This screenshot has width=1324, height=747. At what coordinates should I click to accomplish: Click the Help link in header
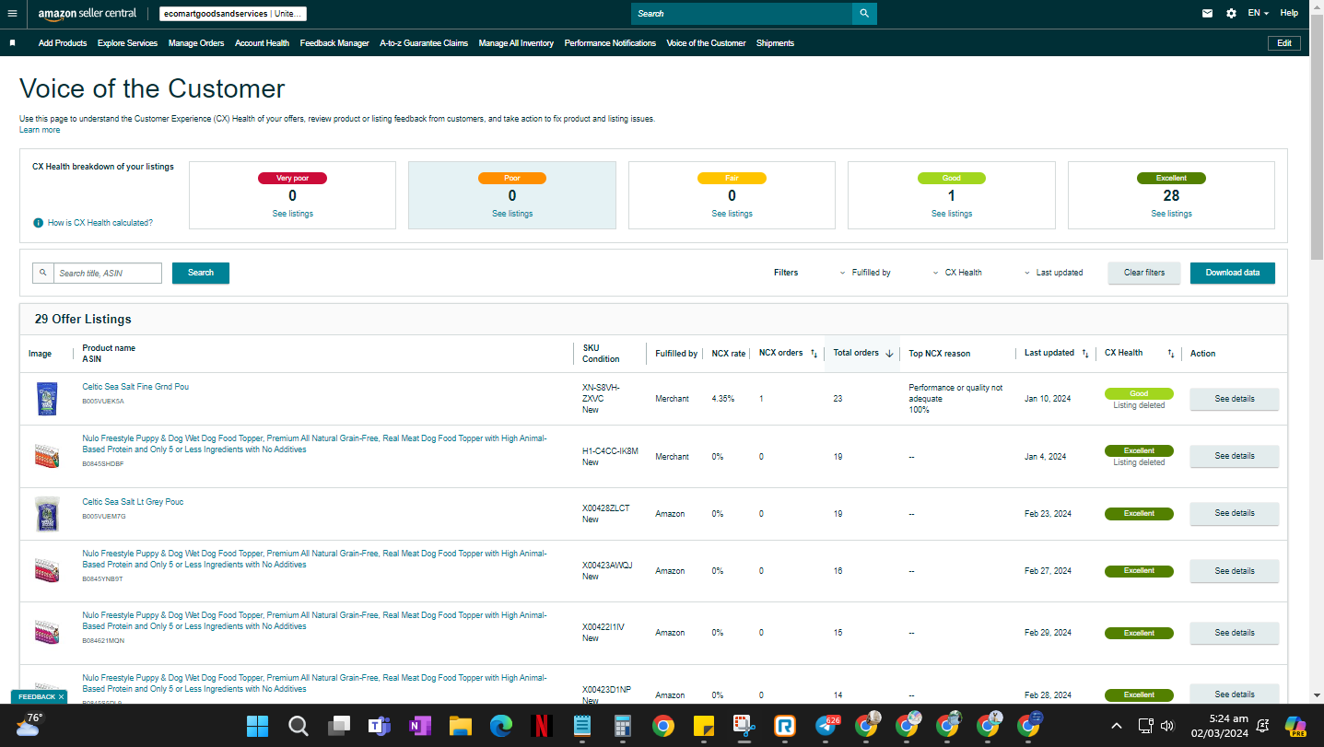1289,14
